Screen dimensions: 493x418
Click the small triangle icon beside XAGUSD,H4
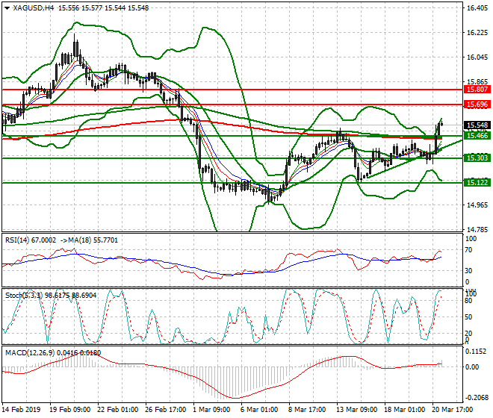coord(7,7)
